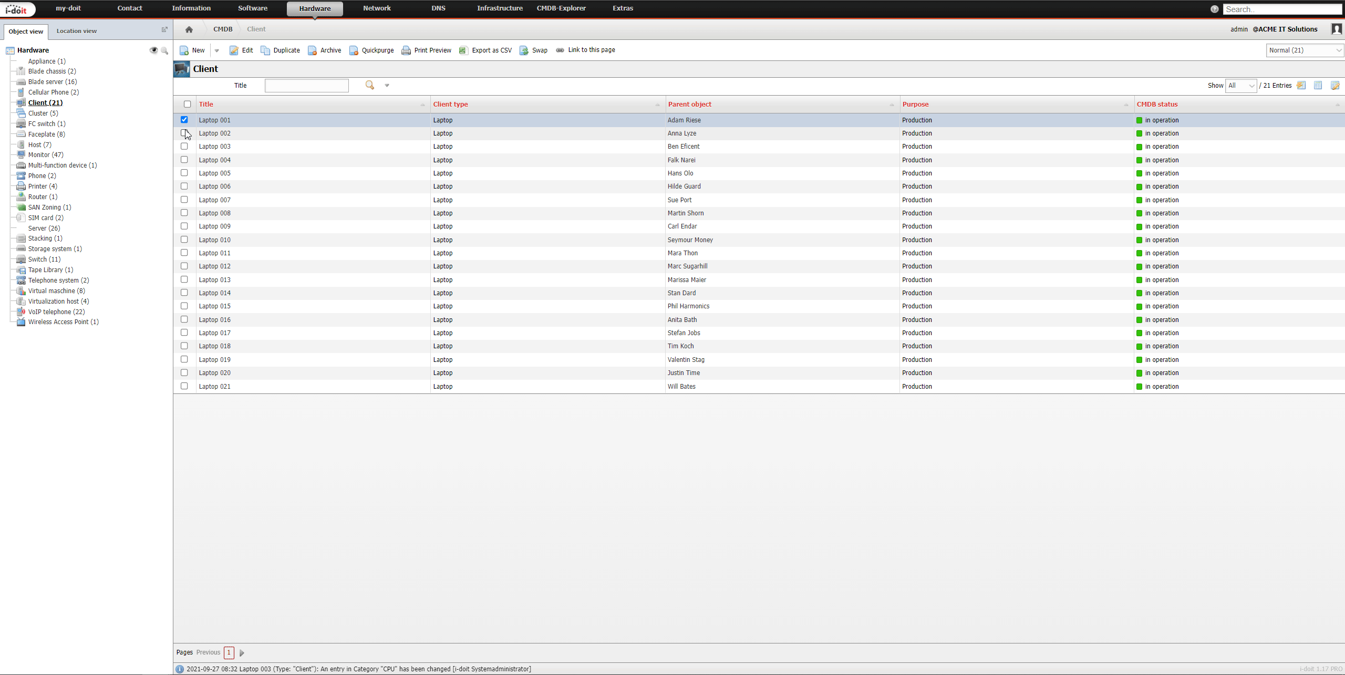Select Server (26) in the tree

point(44,228)
